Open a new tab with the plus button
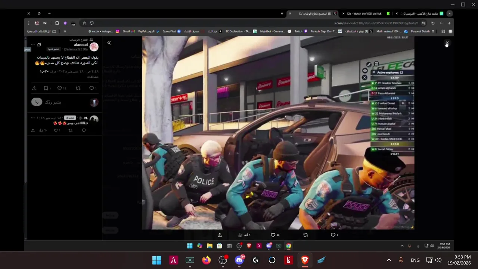478x269 pixels. pos(282,13)
